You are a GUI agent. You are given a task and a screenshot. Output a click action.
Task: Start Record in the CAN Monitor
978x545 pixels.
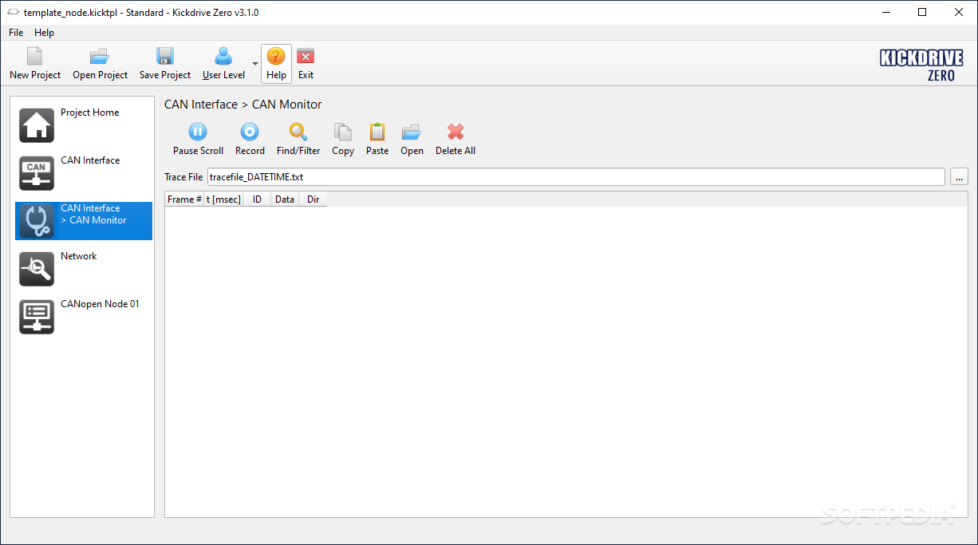click(250, 139)
